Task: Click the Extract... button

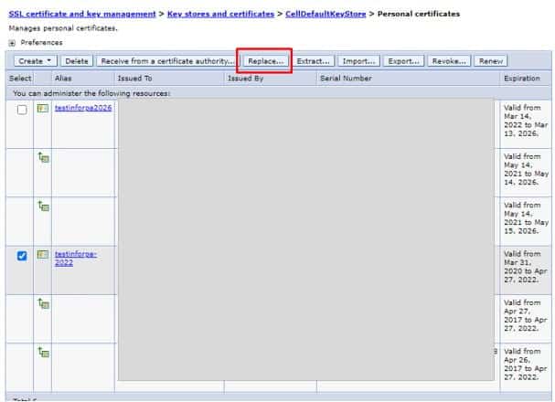Action: (x=313, y=61)
